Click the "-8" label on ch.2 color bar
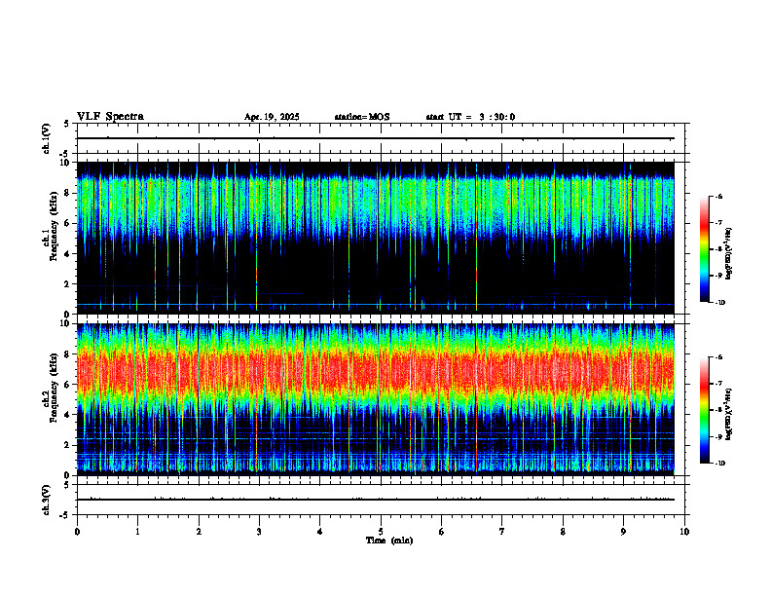This screenshot has width=771, height=596. 718,410
